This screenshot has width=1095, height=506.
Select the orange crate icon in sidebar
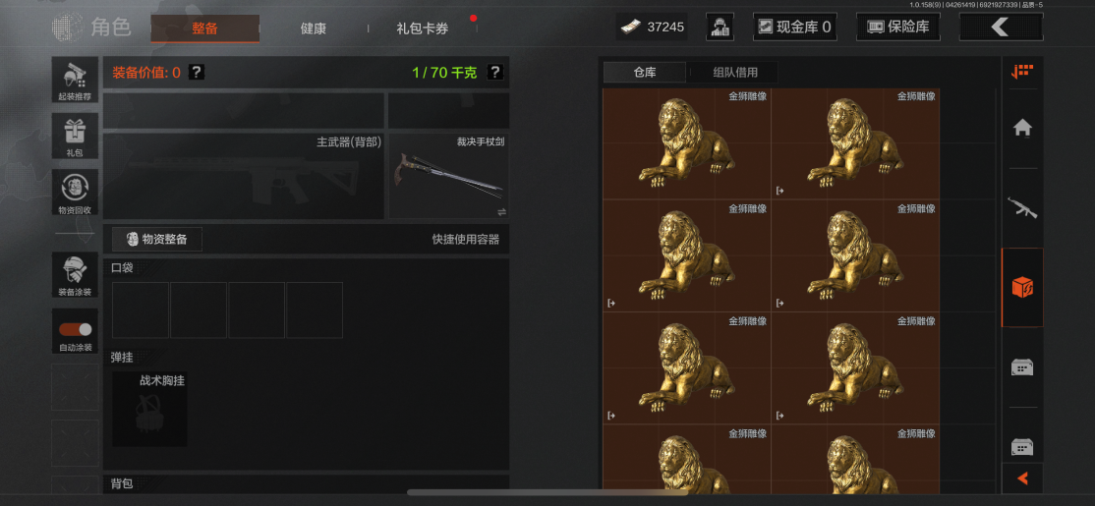pyautogui.click(x=1022, y=287)
